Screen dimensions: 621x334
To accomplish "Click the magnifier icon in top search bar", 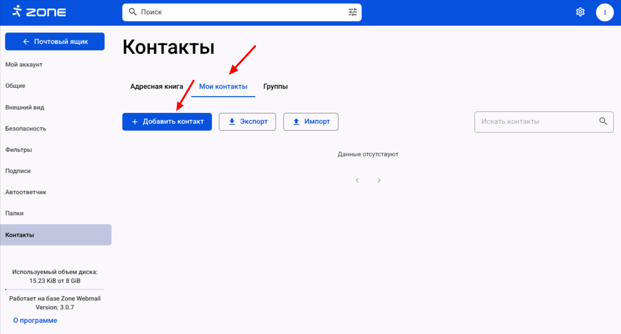I will [x=132, y=12].
